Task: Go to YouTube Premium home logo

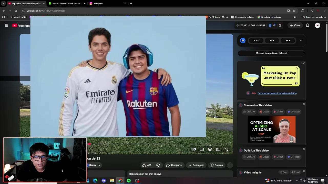Action: point(21,26)
